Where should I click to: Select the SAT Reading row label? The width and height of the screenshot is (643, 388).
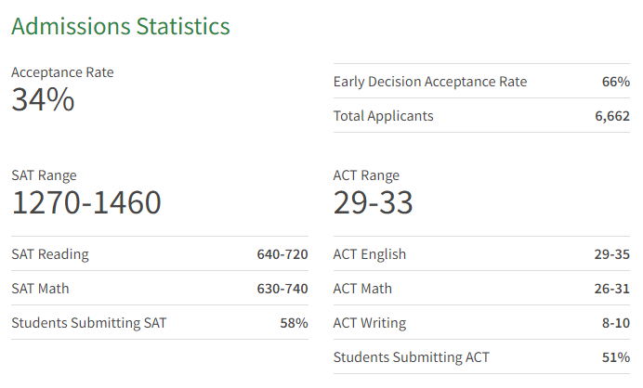[50, 254]
